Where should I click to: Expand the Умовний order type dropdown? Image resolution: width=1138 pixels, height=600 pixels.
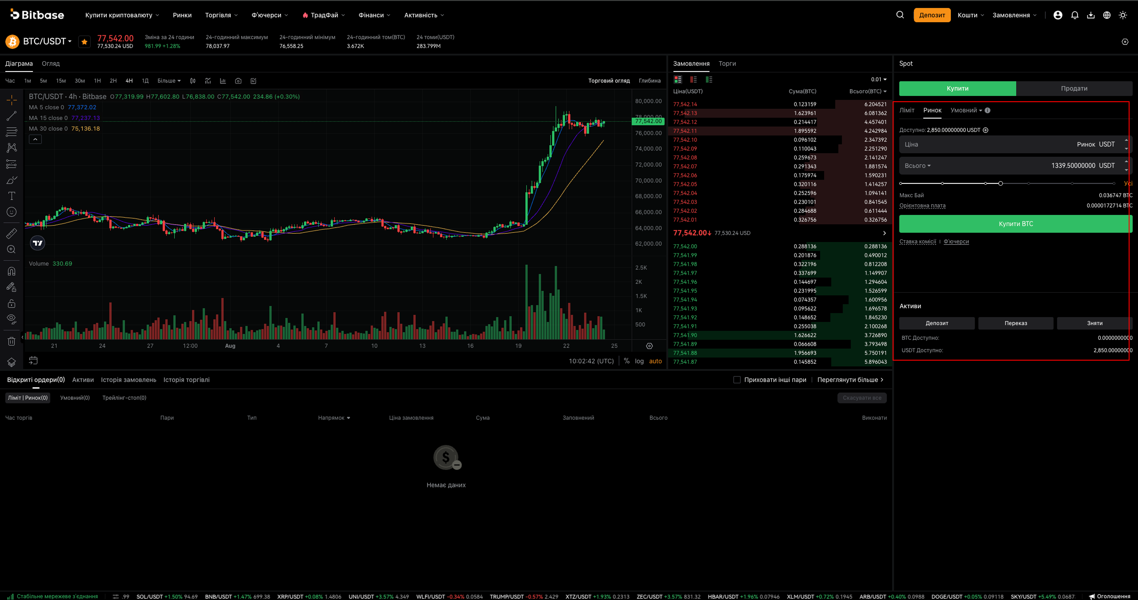[966, 110]
